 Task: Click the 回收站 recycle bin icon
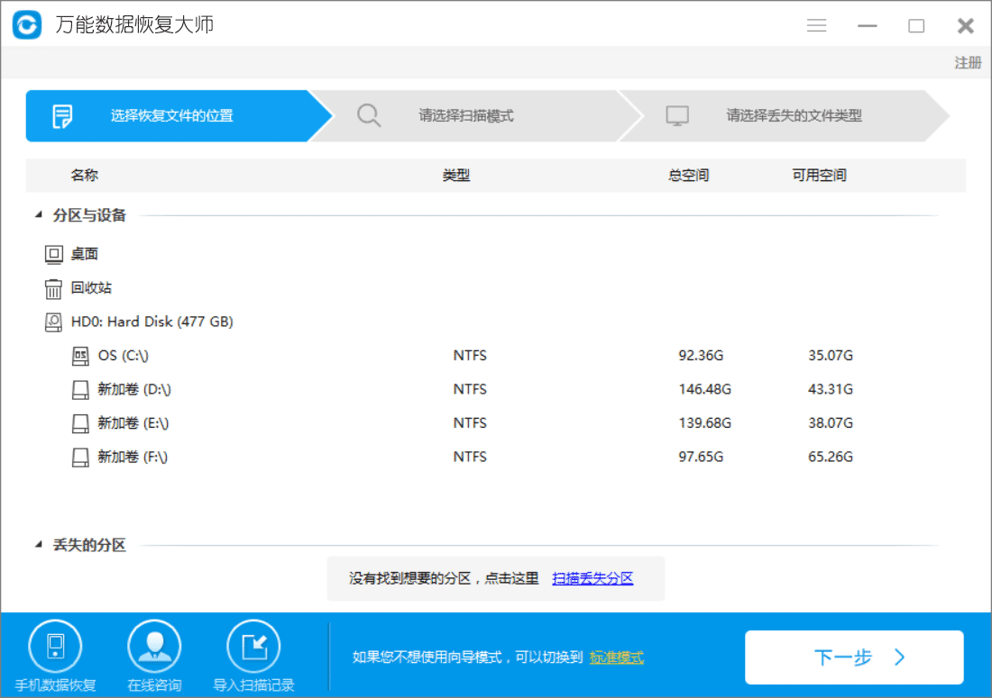(51, 287)
